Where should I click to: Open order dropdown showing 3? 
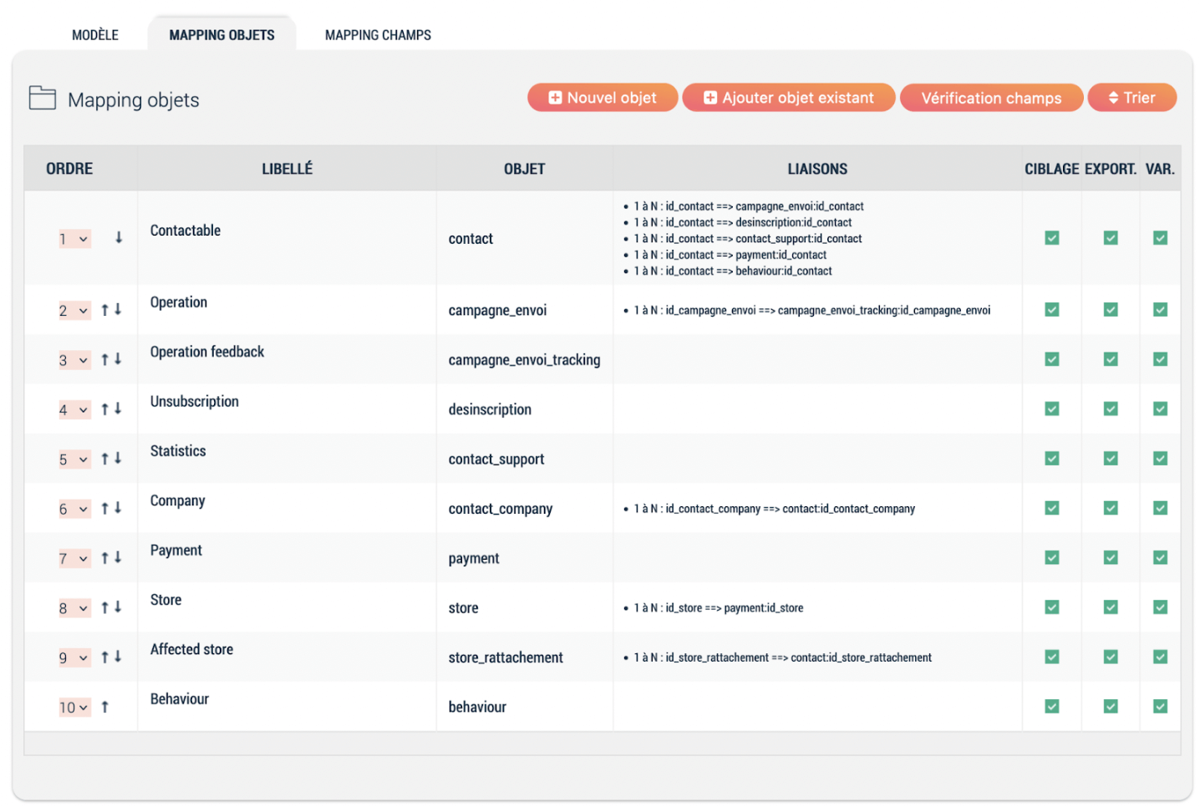tap(74, 360)
